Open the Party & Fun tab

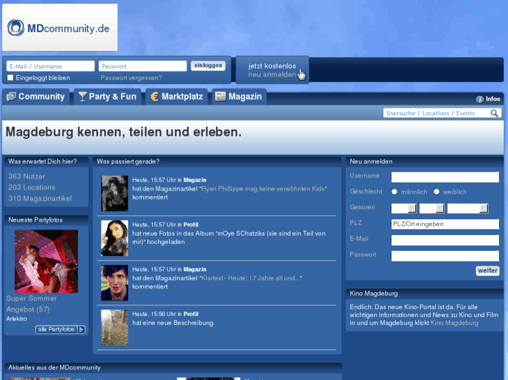(108, 97)
